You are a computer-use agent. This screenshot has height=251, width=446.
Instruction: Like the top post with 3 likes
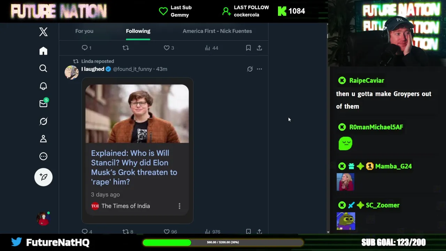[169, 48]
